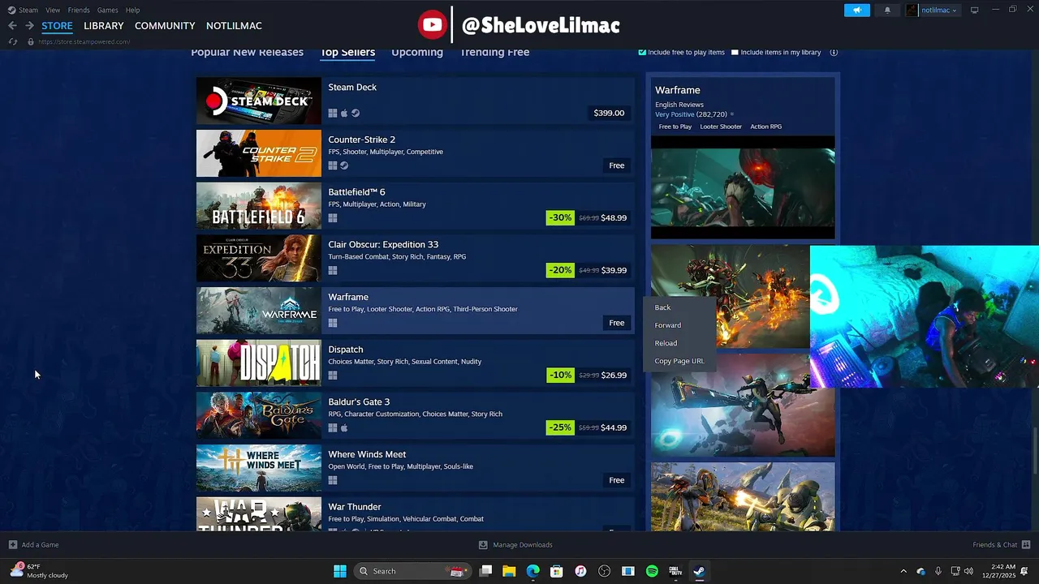Image resolution: width=1039 pixels, height=584 pixels.
Task: Click the top Warframe preview screenshot
Action: pos(743,187)
